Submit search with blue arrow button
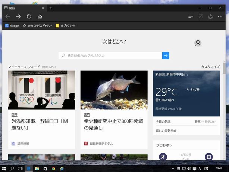This screenshot has width=229, height=172. (166, 56)
